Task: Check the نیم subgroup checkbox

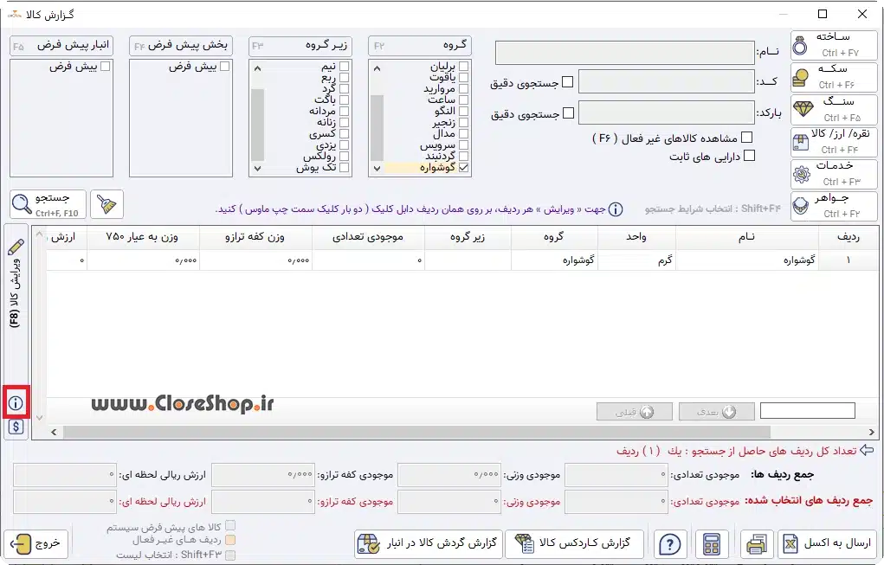Action: 344,67
